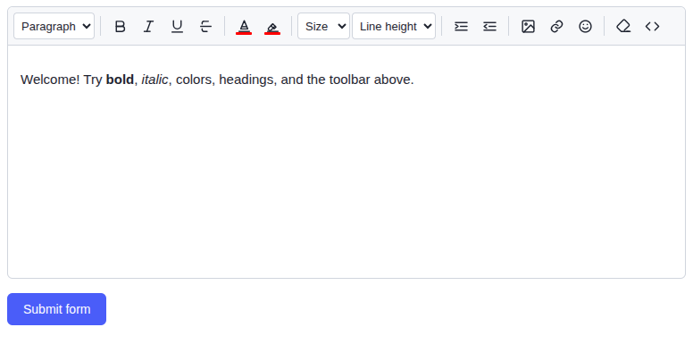
Task: Open the text color picker
Action: coord(244,27)
